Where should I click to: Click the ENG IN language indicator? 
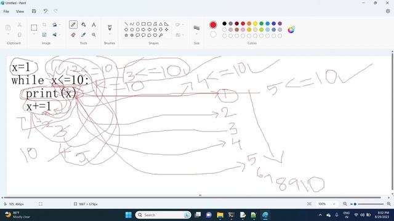[x=347, y=215]
